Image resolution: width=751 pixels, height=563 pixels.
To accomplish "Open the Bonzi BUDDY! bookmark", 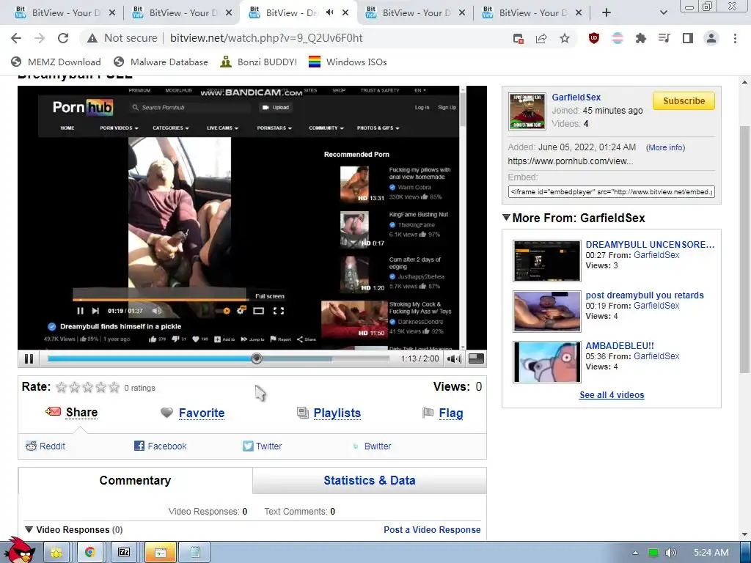I will tap(259, 62).
